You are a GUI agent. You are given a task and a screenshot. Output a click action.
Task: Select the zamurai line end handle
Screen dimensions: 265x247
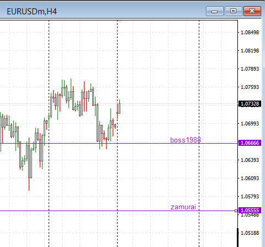point(236,211)
